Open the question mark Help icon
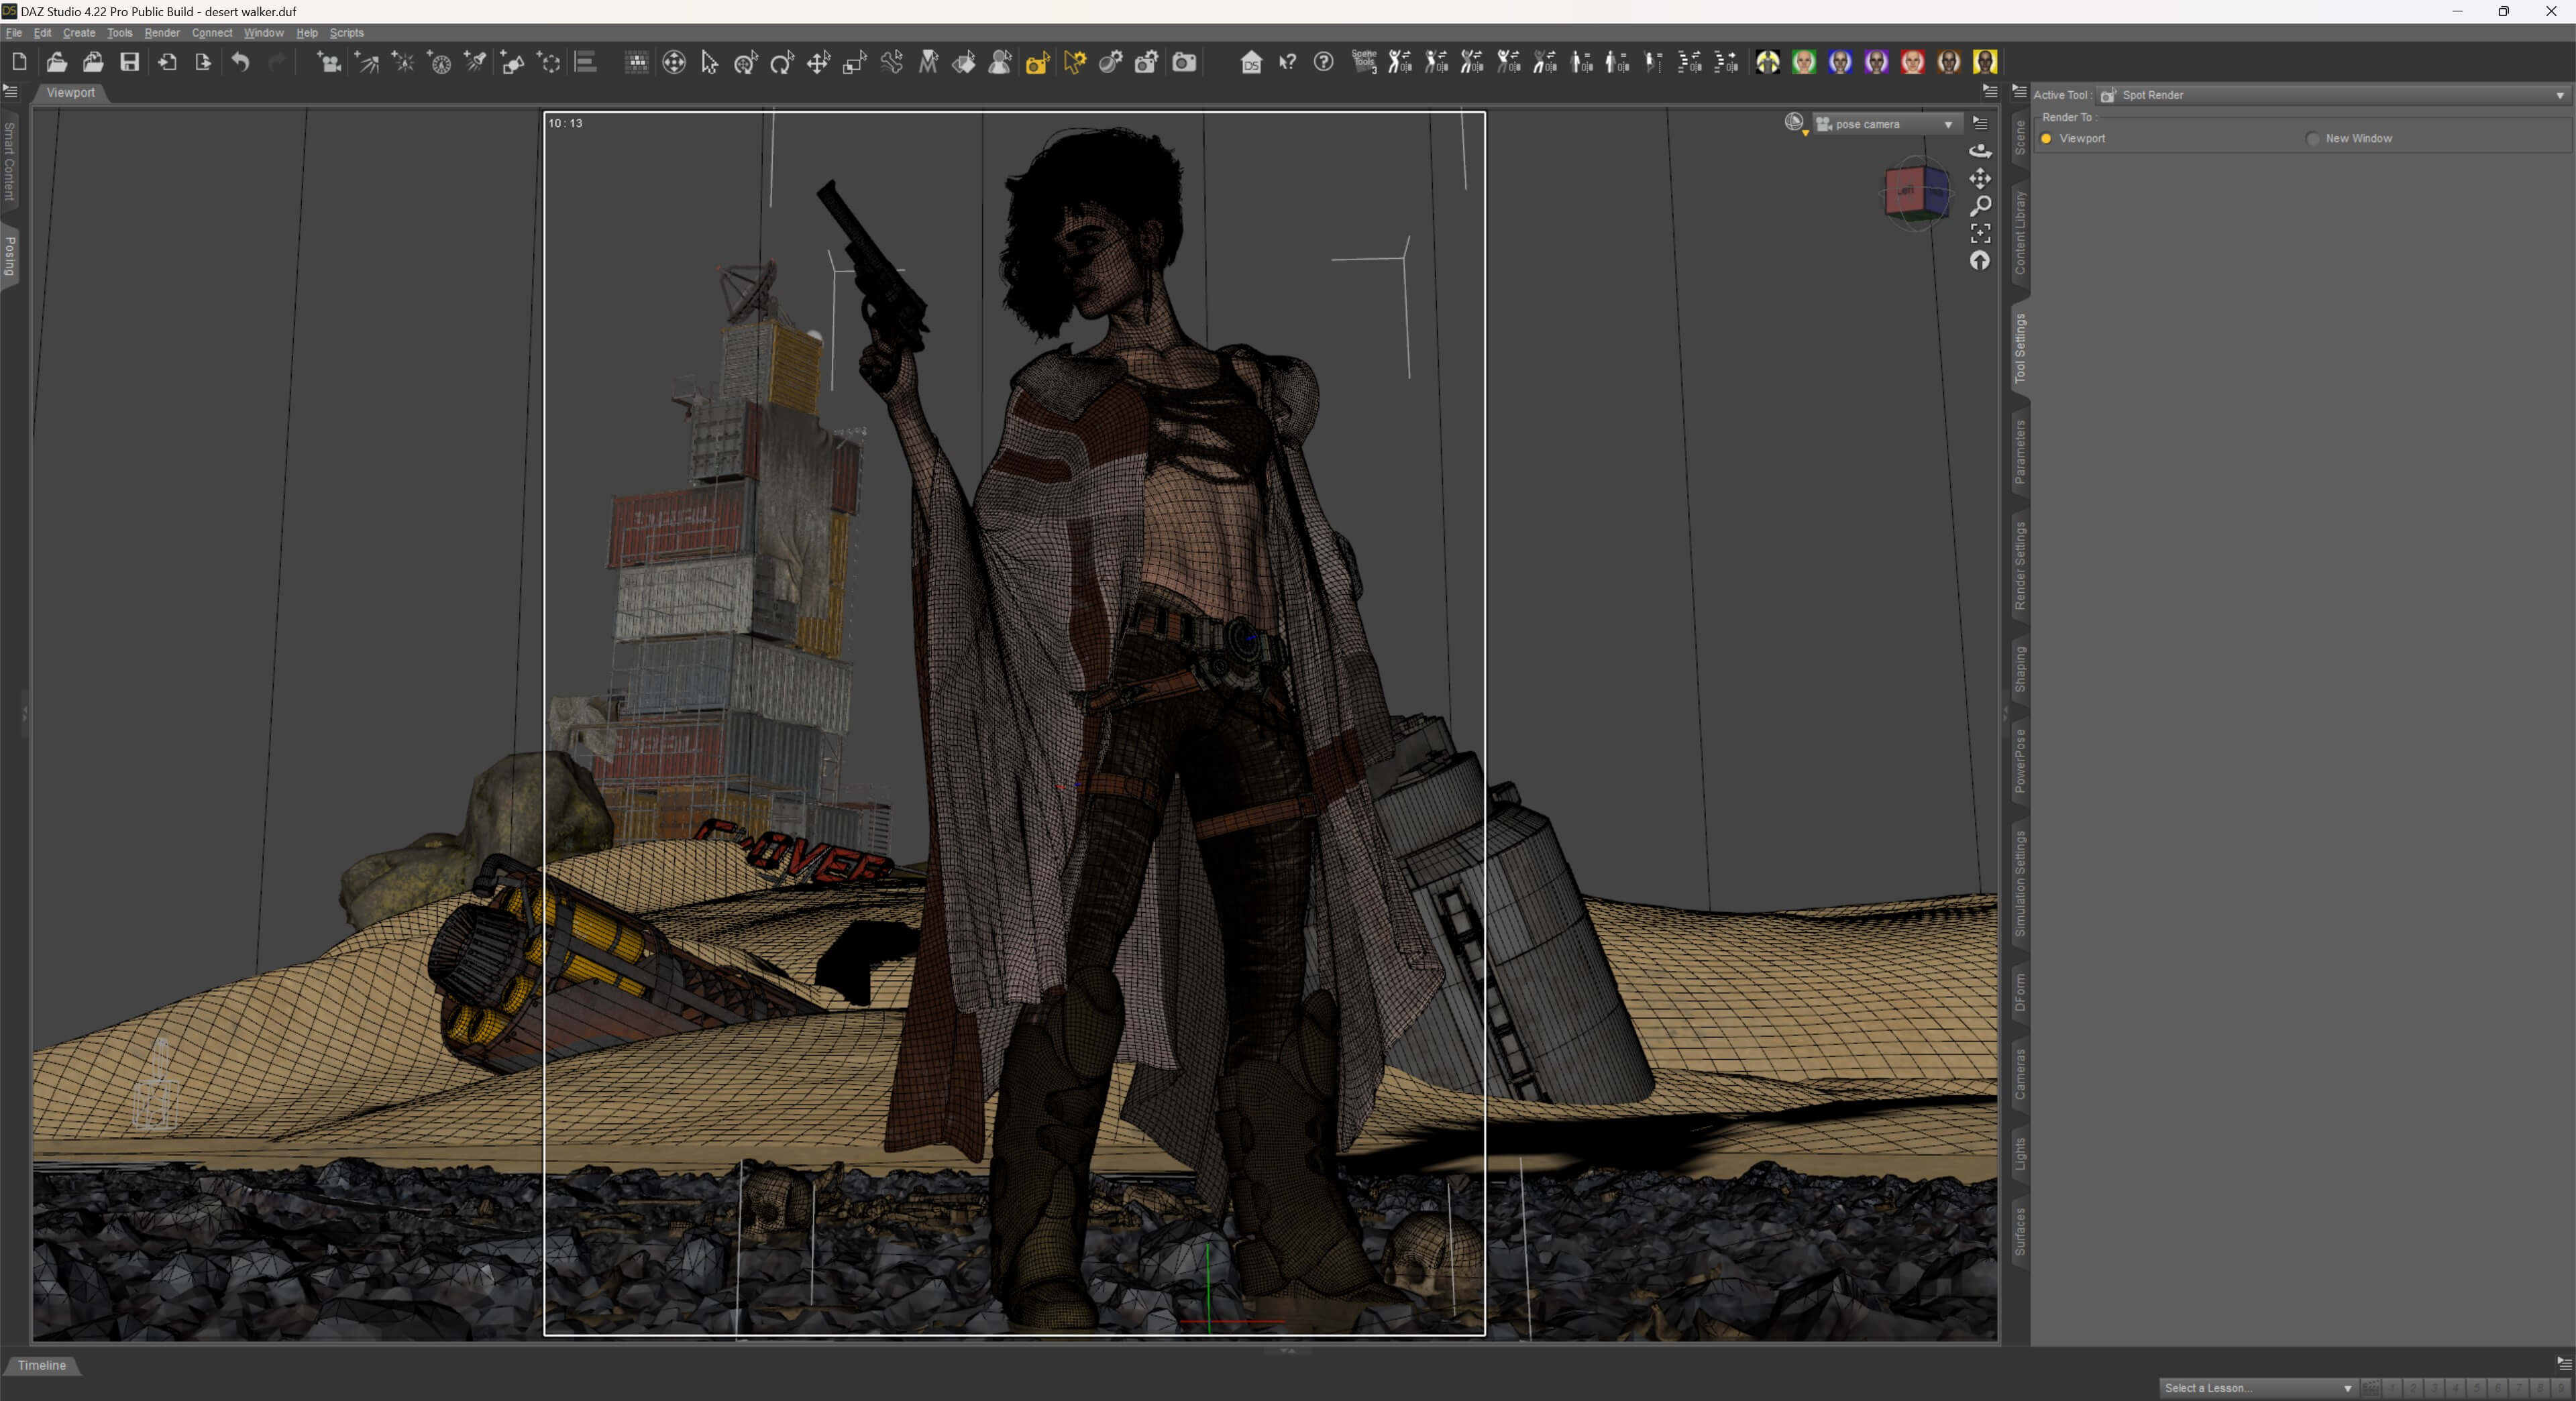This screenshot has width=2576, height=1401. coord(1323,62)
